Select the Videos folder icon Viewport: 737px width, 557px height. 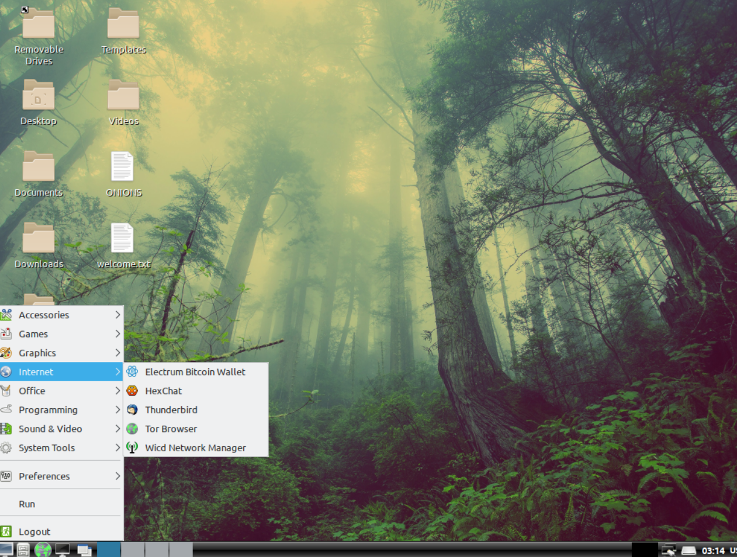(123, 95)
